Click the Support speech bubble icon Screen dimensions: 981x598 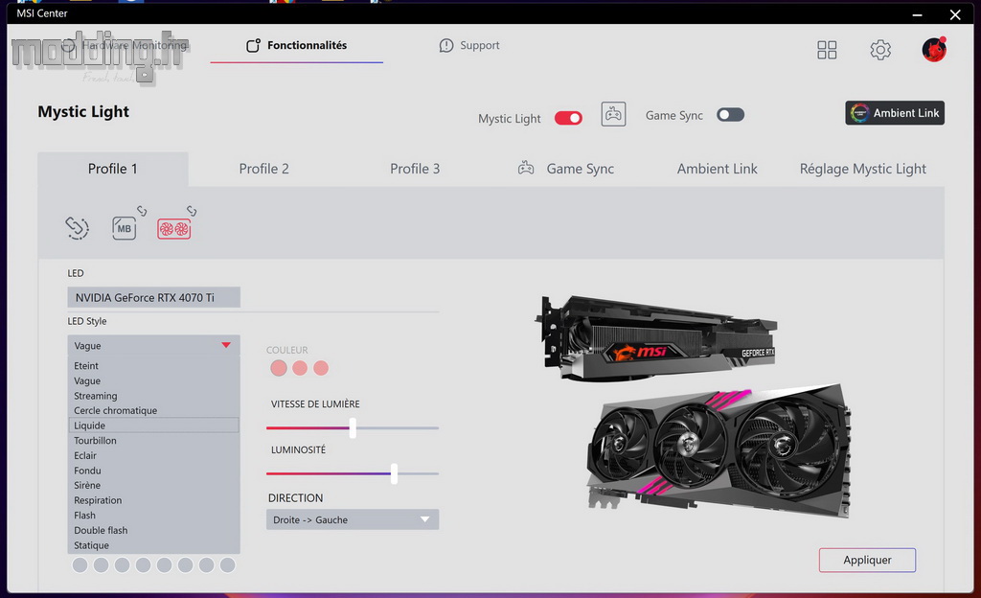pos(446,46)
